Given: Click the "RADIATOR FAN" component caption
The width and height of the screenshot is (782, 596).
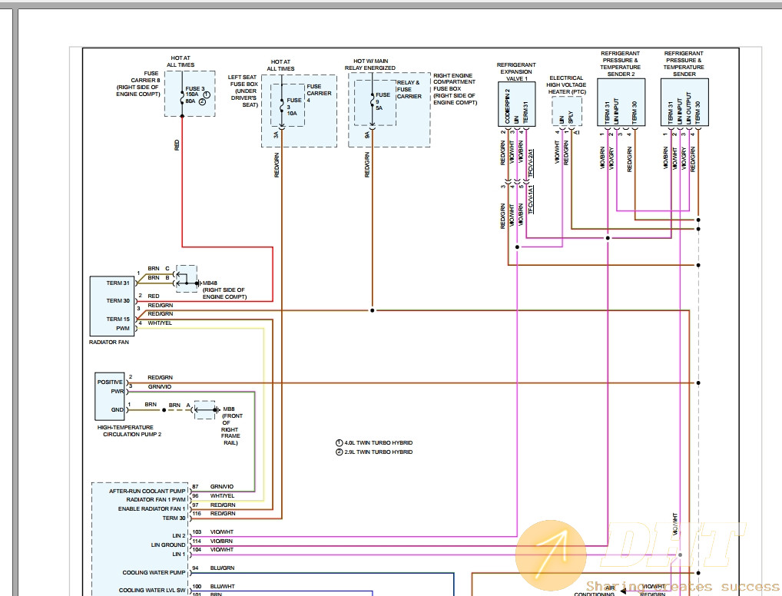Looking at the screenshot, I should coord(109,342).
